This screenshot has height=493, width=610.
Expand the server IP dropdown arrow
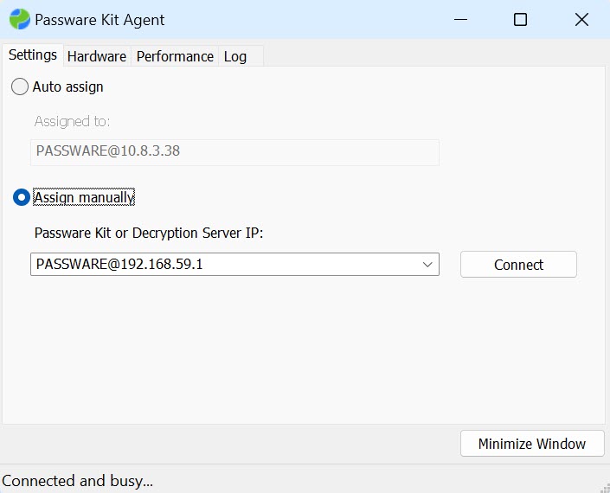coord(427,265)
